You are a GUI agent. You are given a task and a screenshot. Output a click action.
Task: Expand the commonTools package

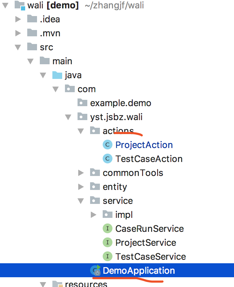81,173
